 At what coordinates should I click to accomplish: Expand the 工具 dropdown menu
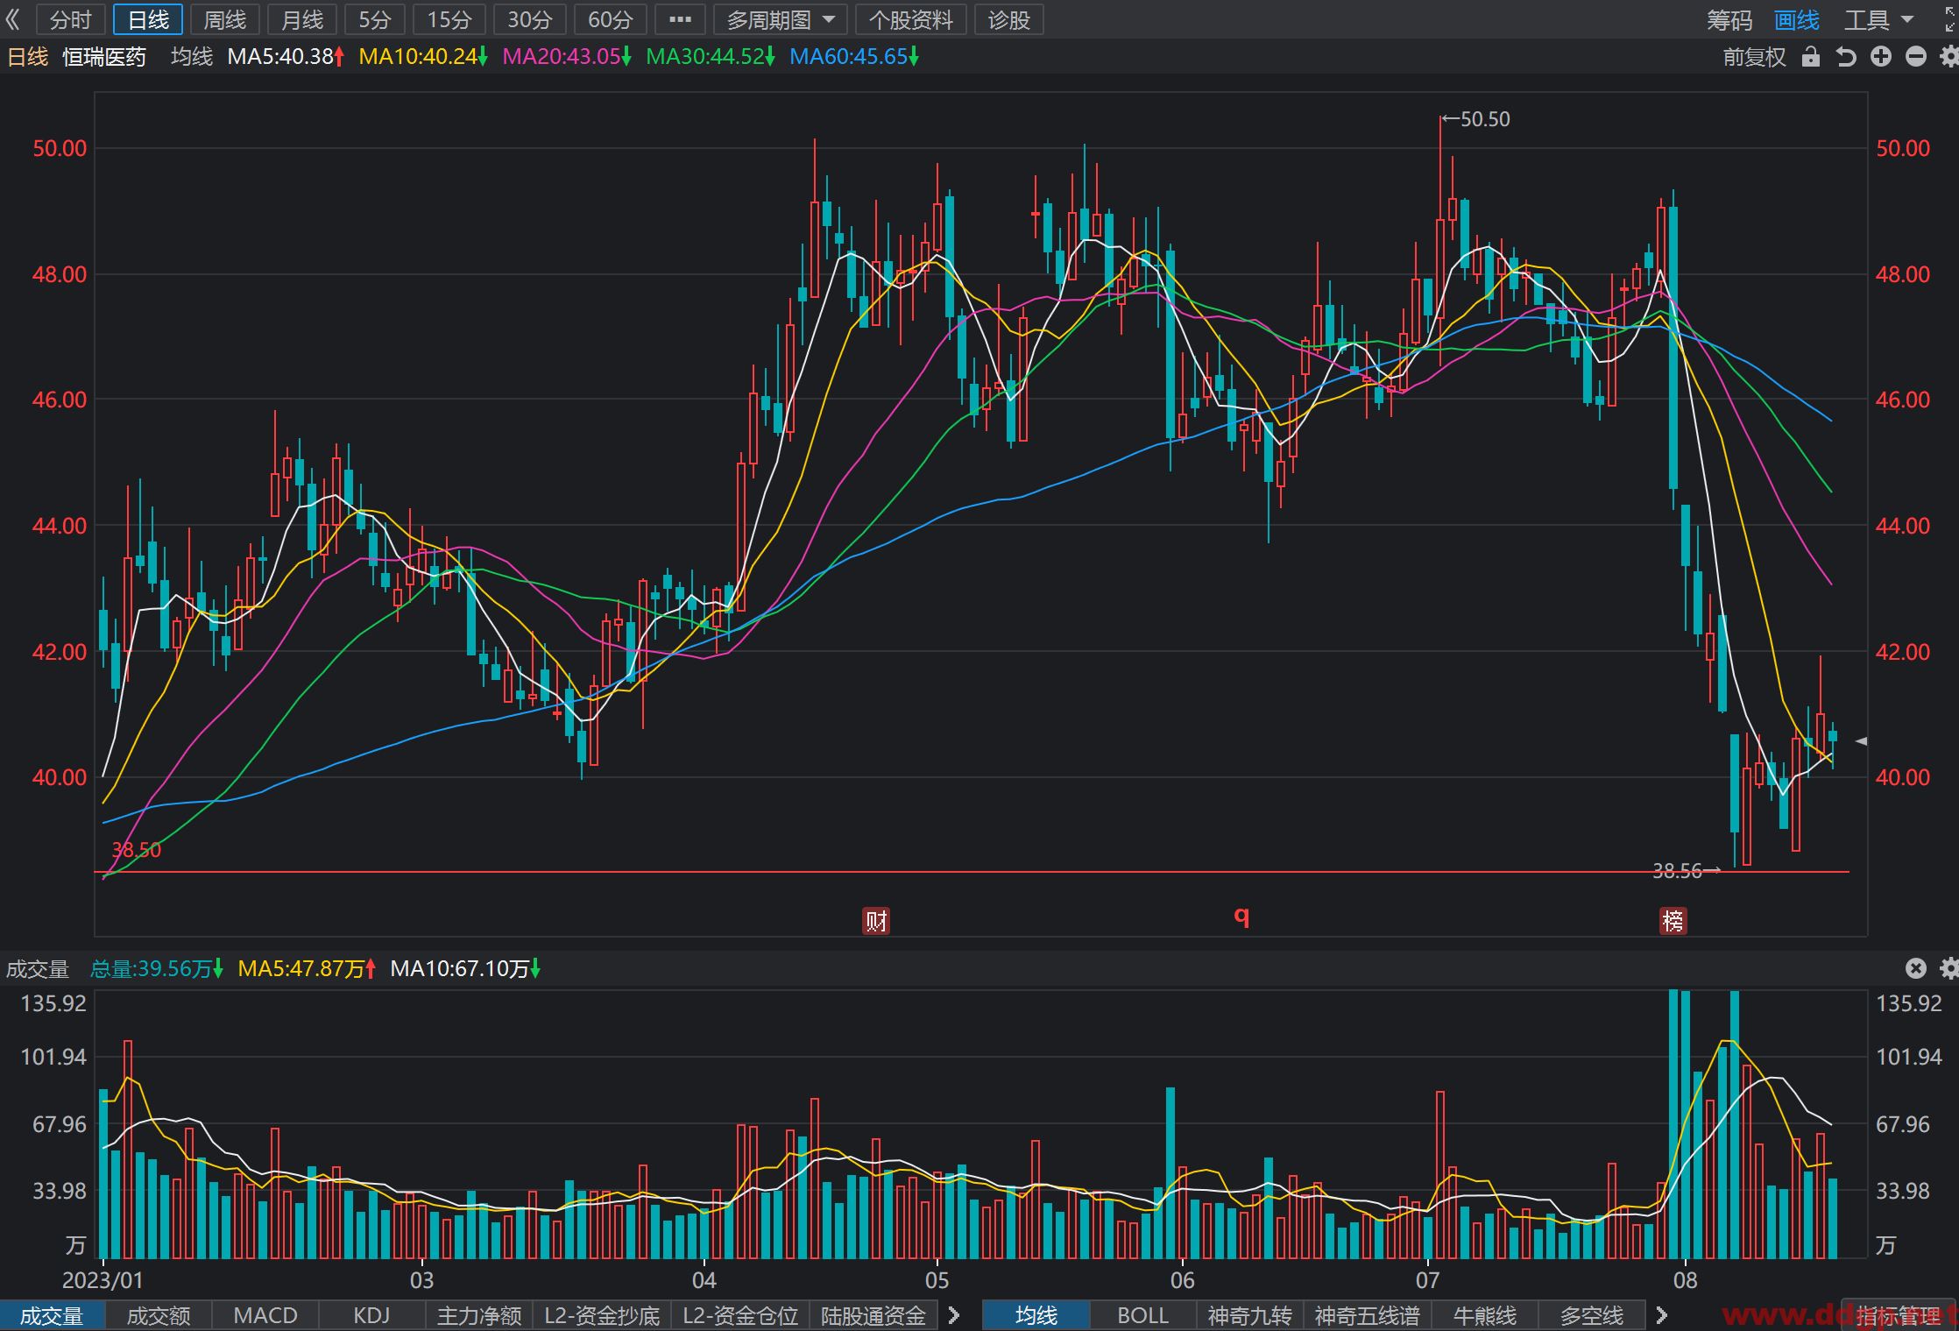[x=1879, y=19]
